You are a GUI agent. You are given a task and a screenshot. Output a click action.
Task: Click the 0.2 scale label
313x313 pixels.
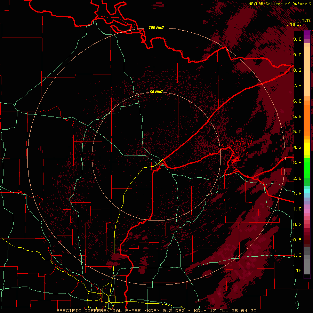coord(297,225)
